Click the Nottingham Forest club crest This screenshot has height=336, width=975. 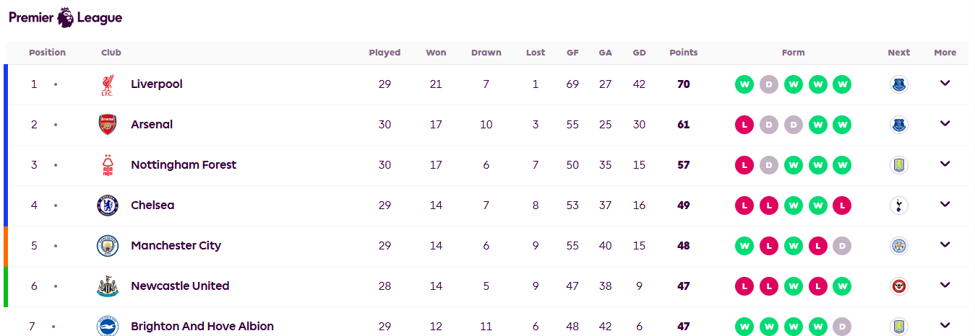click(107, 165)
